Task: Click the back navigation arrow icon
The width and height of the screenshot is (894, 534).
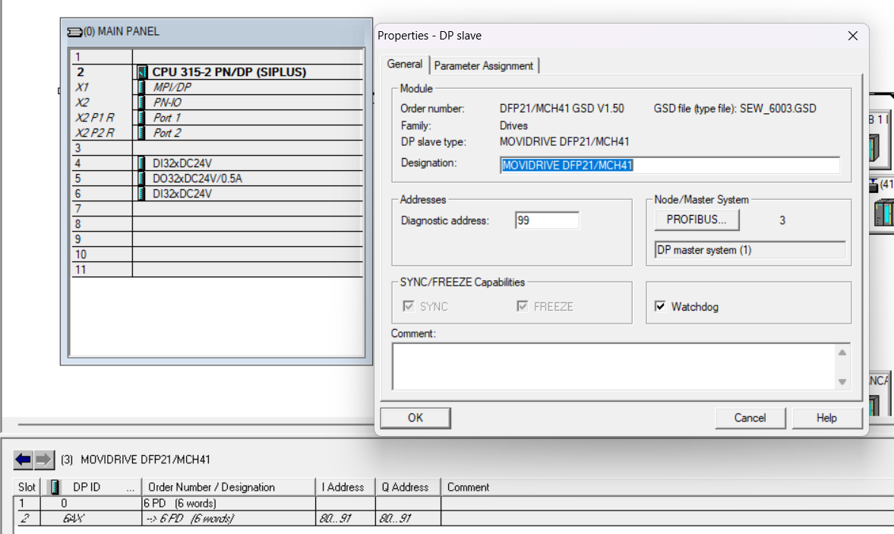Action: tap(23, 460)
